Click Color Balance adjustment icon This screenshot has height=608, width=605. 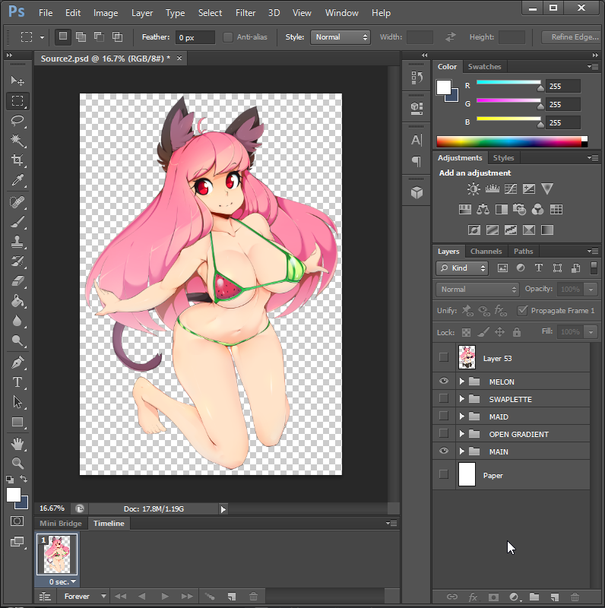(483, 210)
